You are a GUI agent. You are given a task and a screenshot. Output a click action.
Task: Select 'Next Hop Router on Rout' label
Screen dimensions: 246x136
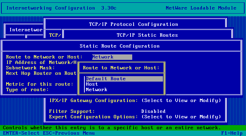pos(41,73)
